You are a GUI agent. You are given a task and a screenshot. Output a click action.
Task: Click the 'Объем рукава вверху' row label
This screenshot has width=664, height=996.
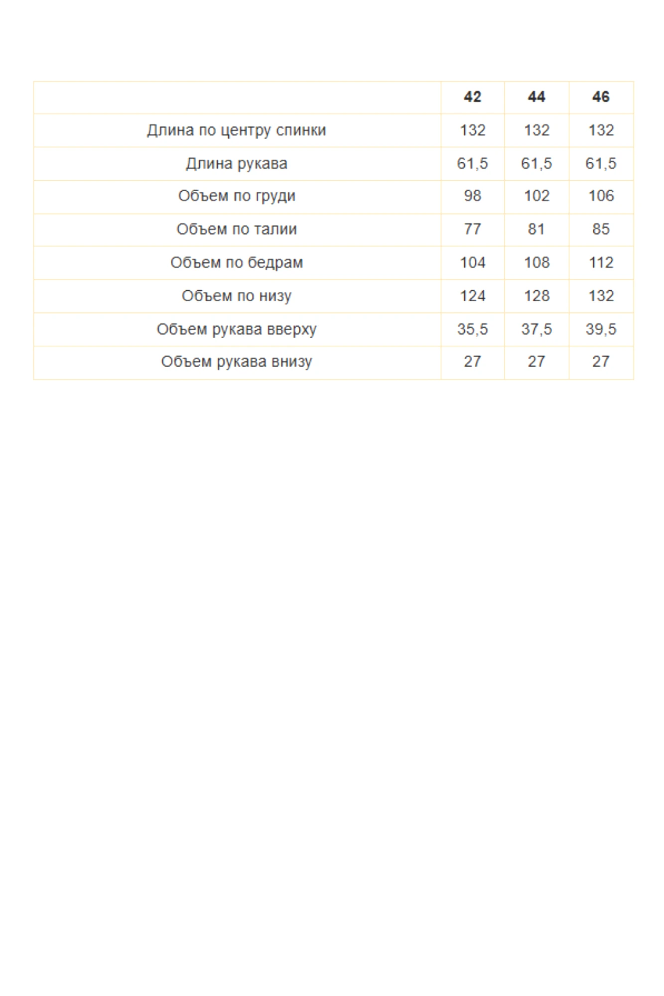pyautogui.click(x=237, y=329)
